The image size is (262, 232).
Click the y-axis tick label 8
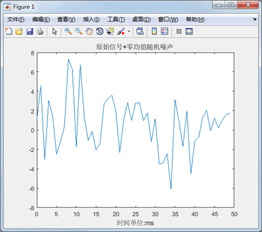(x=33, y=53)
